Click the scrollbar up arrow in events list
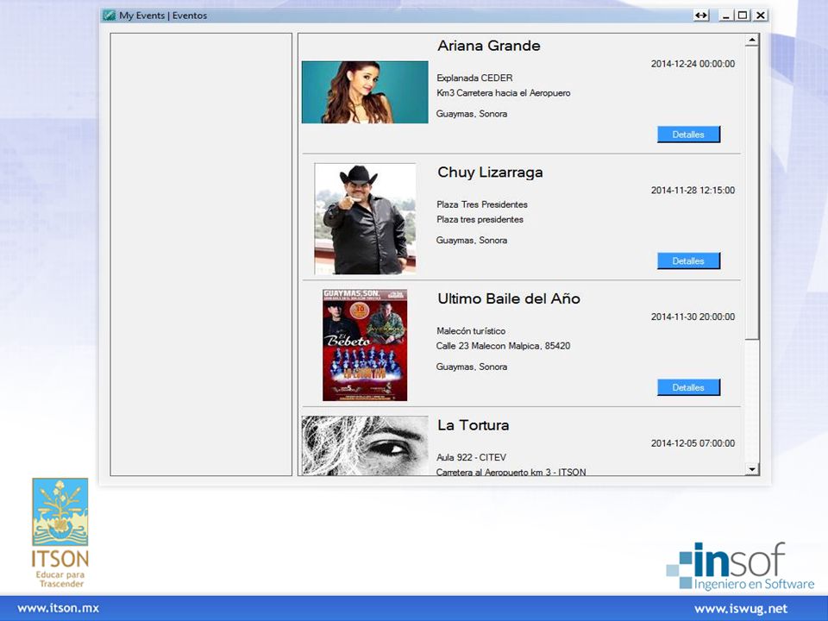828x621 pixels. [752, 41]
